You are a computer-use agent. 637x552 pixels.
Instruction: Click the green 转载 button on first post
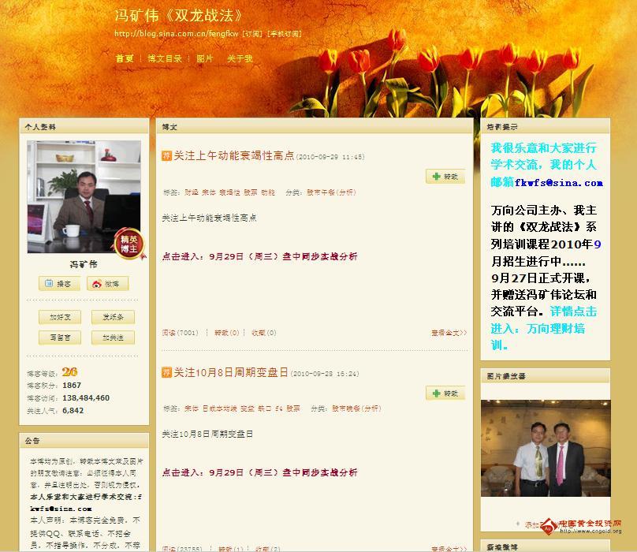click(445, 177)
